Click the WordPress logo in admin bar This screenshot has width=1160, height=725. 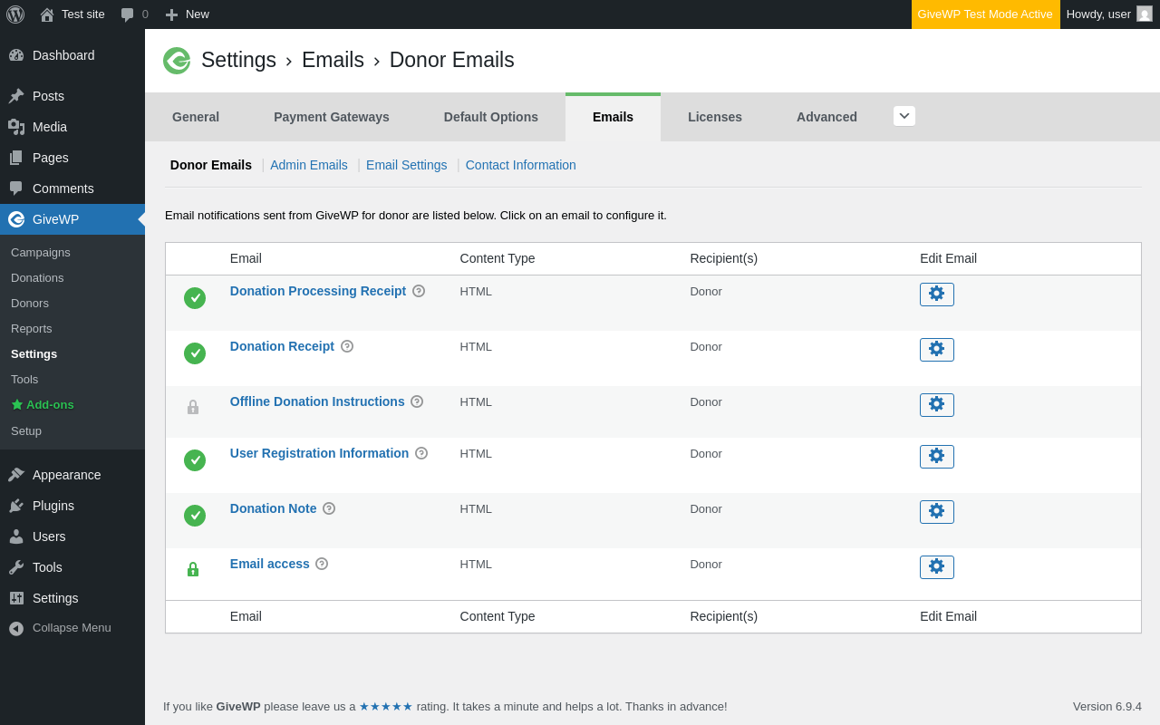click(15, 14)
